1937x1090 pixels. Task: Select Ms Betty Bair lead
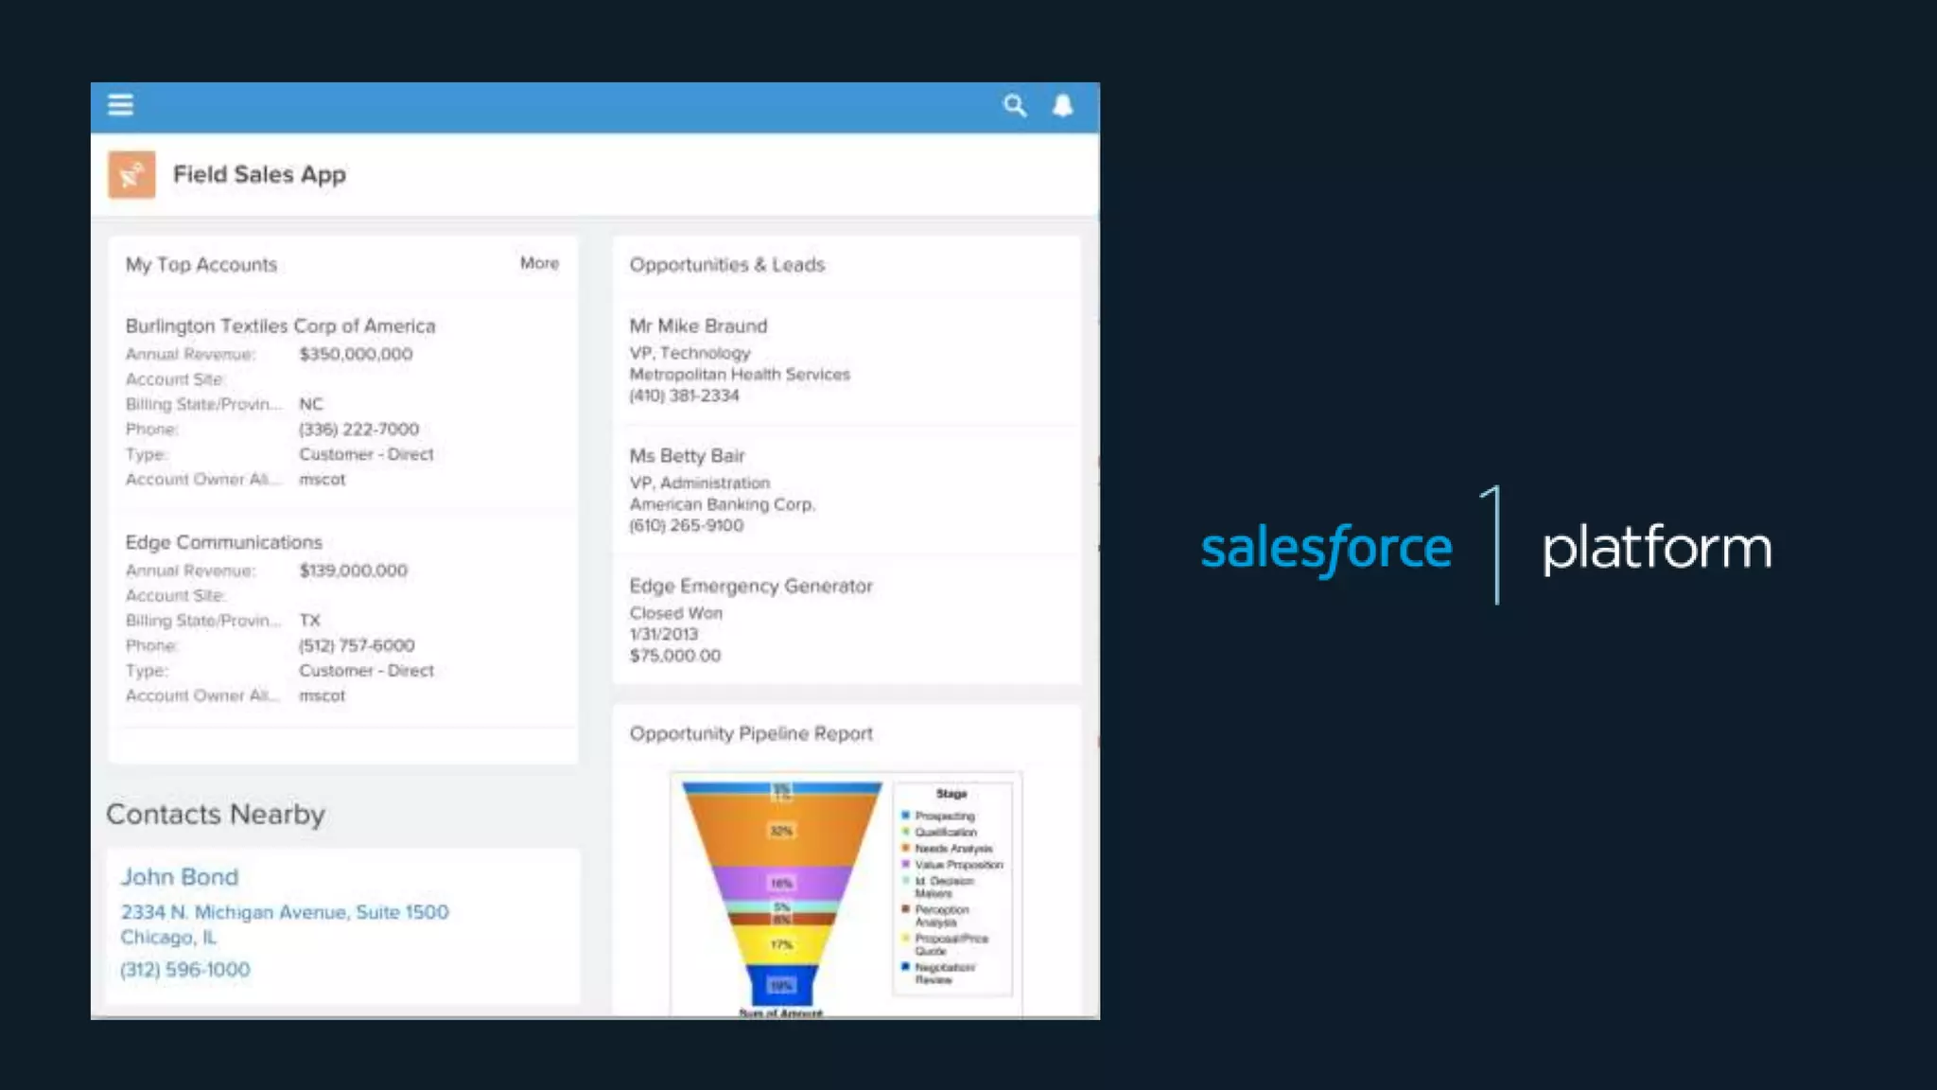pyautogui.click(x=687, y=456)
